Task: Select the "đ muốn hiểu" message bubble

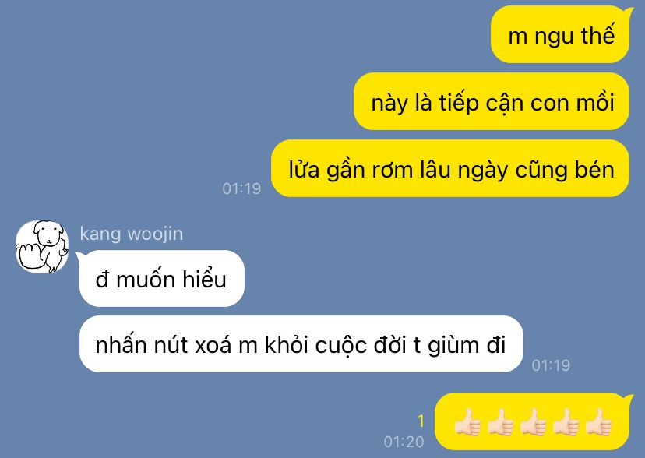Action: pyautogui.click(x=162, y=279)
